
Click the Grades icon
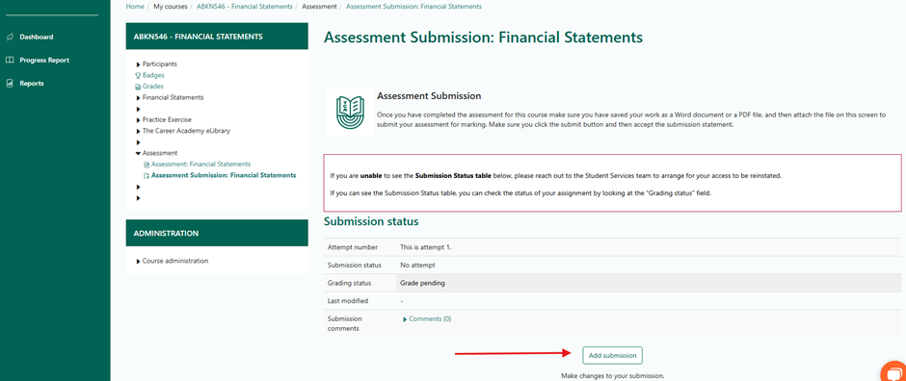coord(138,87)
